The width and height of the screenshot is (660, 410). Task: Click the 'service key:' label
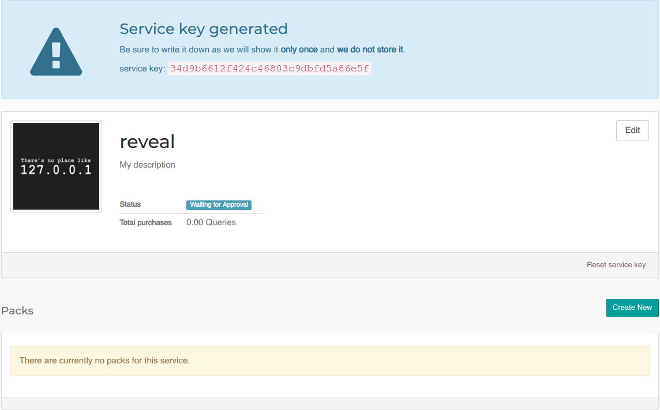(142, 69)
